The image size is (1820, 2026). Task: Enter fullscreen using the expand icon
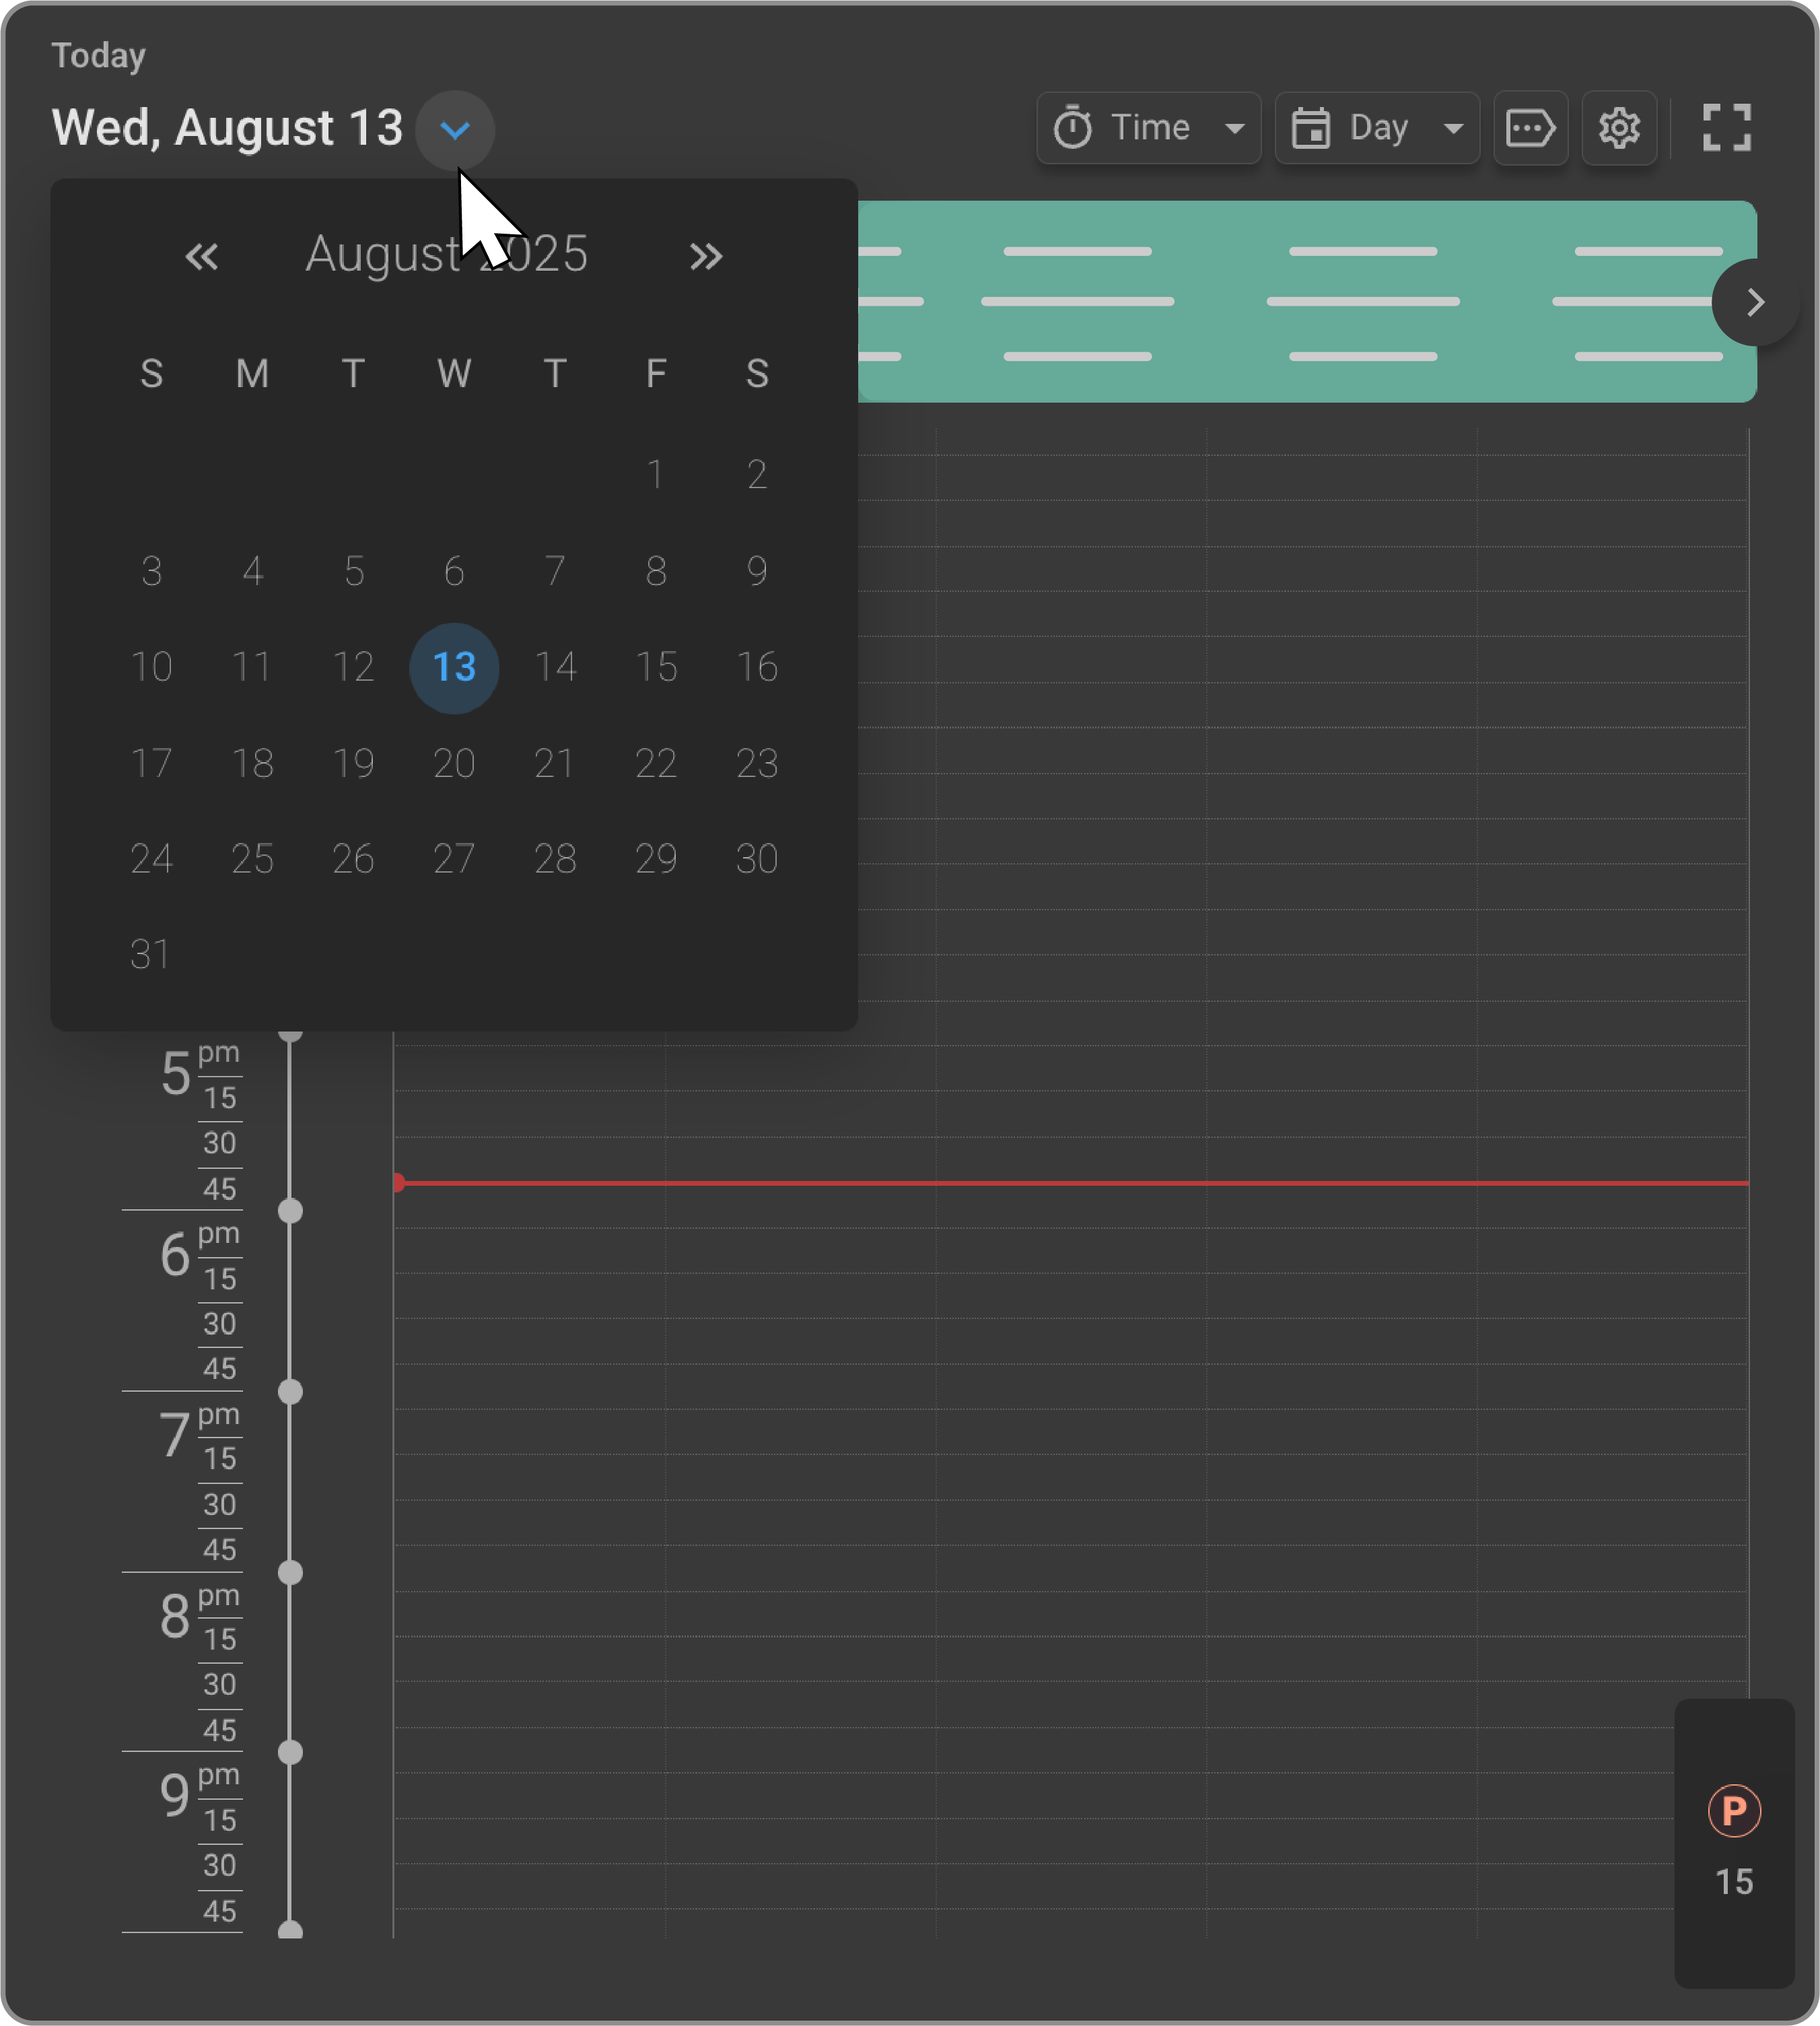click(1727, 127)
